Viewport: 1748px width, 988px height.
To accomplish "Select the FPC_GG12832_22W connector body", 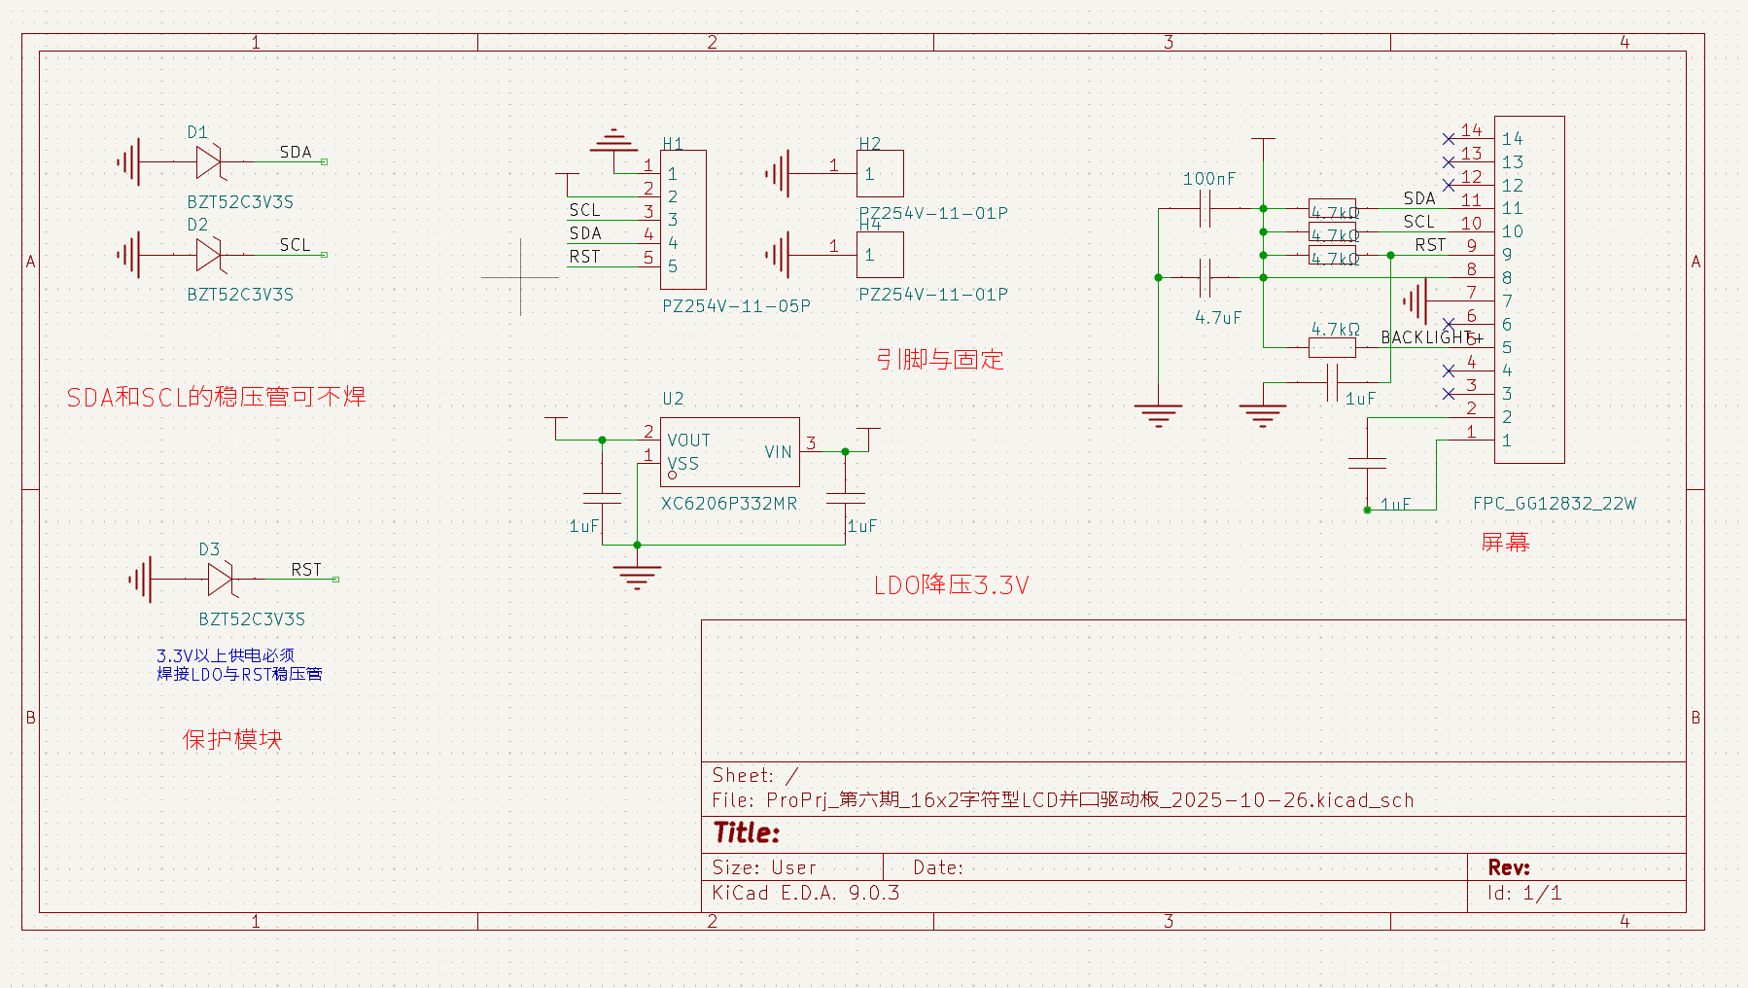I will (1529, 289).
